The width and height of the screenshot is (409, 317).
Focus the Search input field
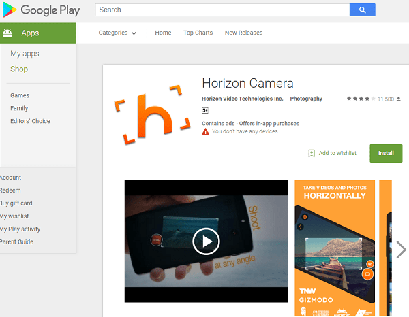[222, 10]
